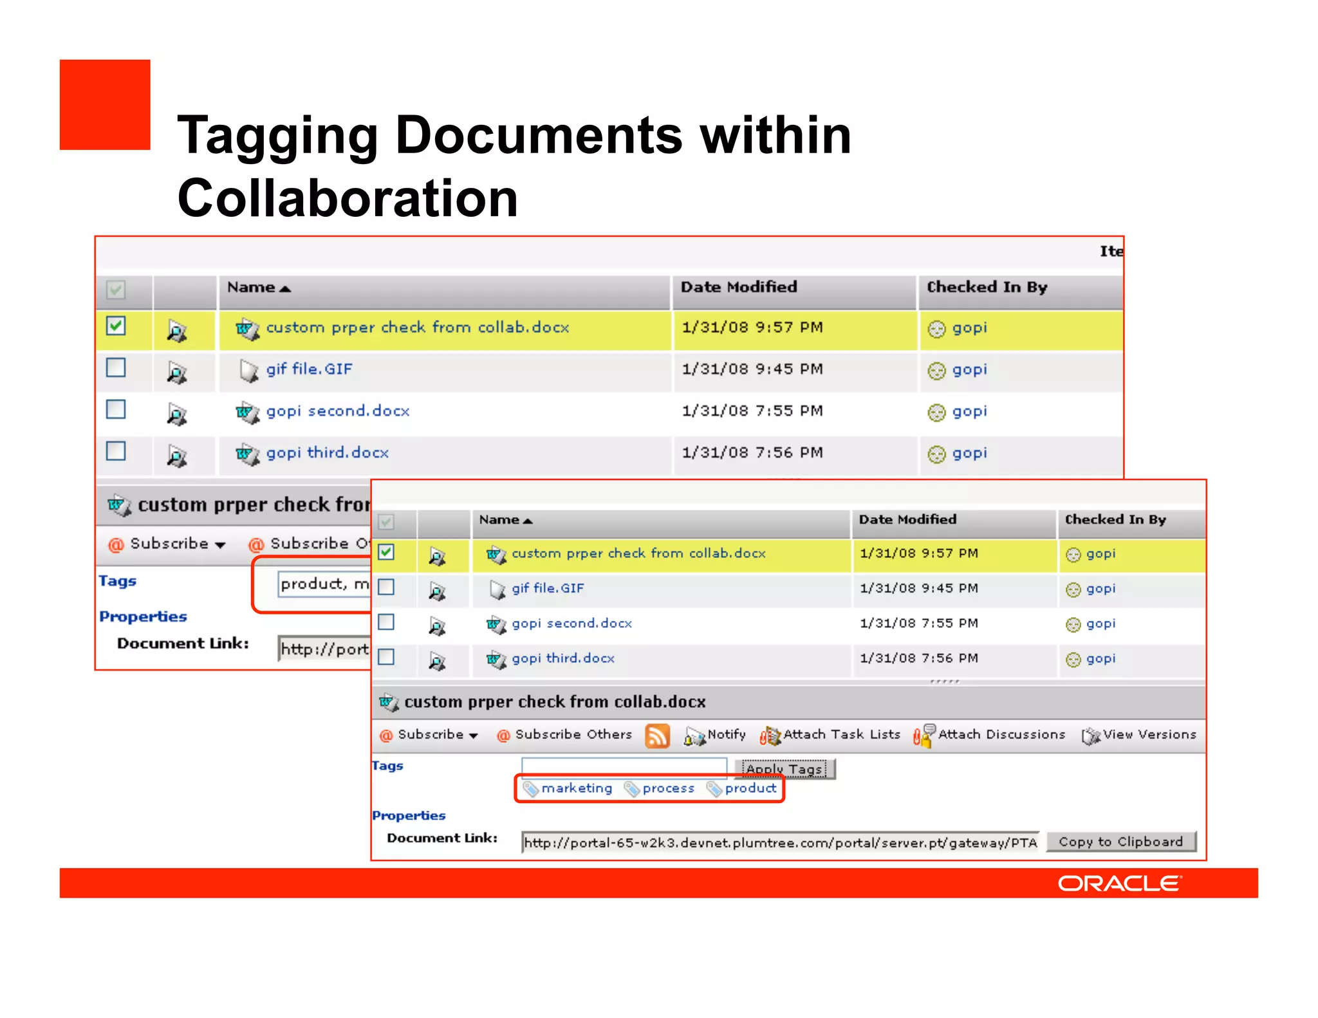Click the orange RSS feed icon
This screenshot has height=1018, width=1318.
pos(657,736)
